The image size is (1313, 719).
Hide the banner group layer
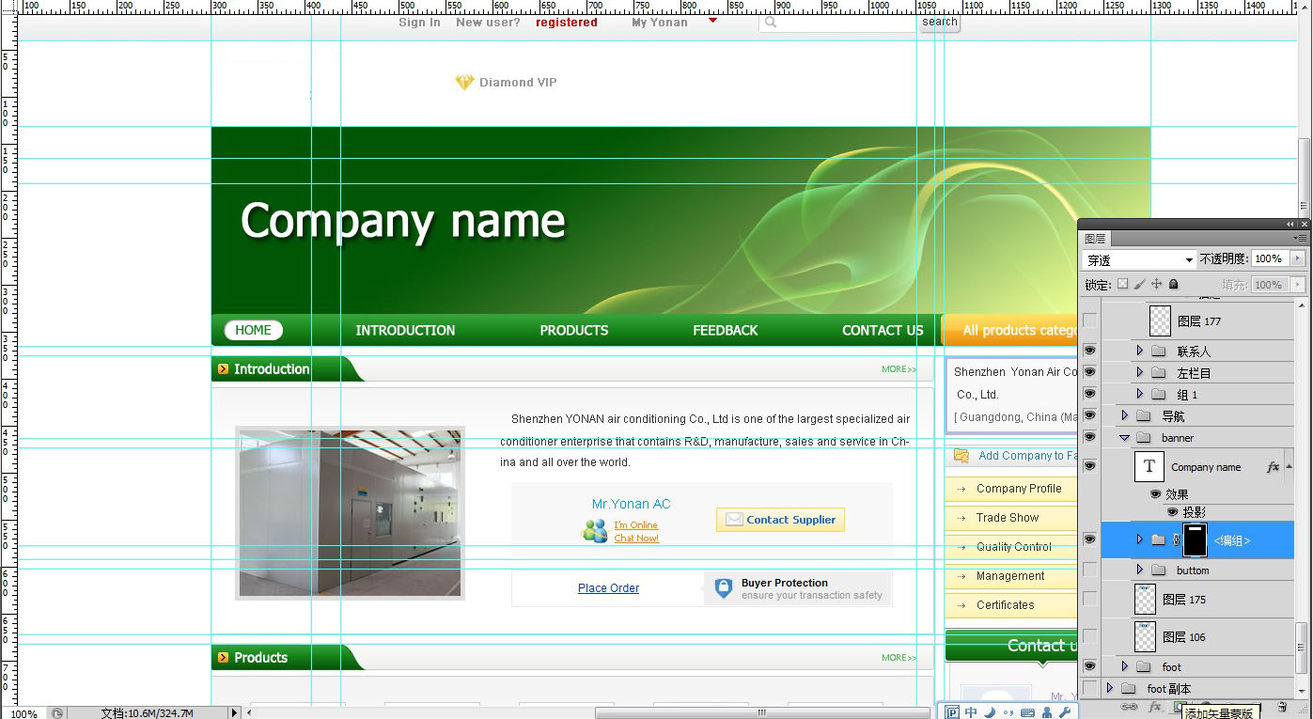(x=1089, y=437)
